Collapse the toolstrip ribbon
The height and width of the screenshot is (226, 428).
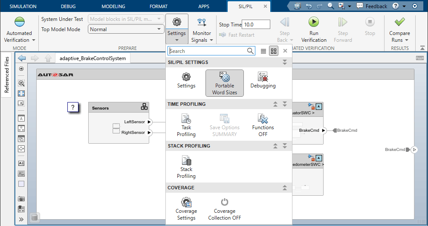(x=422, y=48)
